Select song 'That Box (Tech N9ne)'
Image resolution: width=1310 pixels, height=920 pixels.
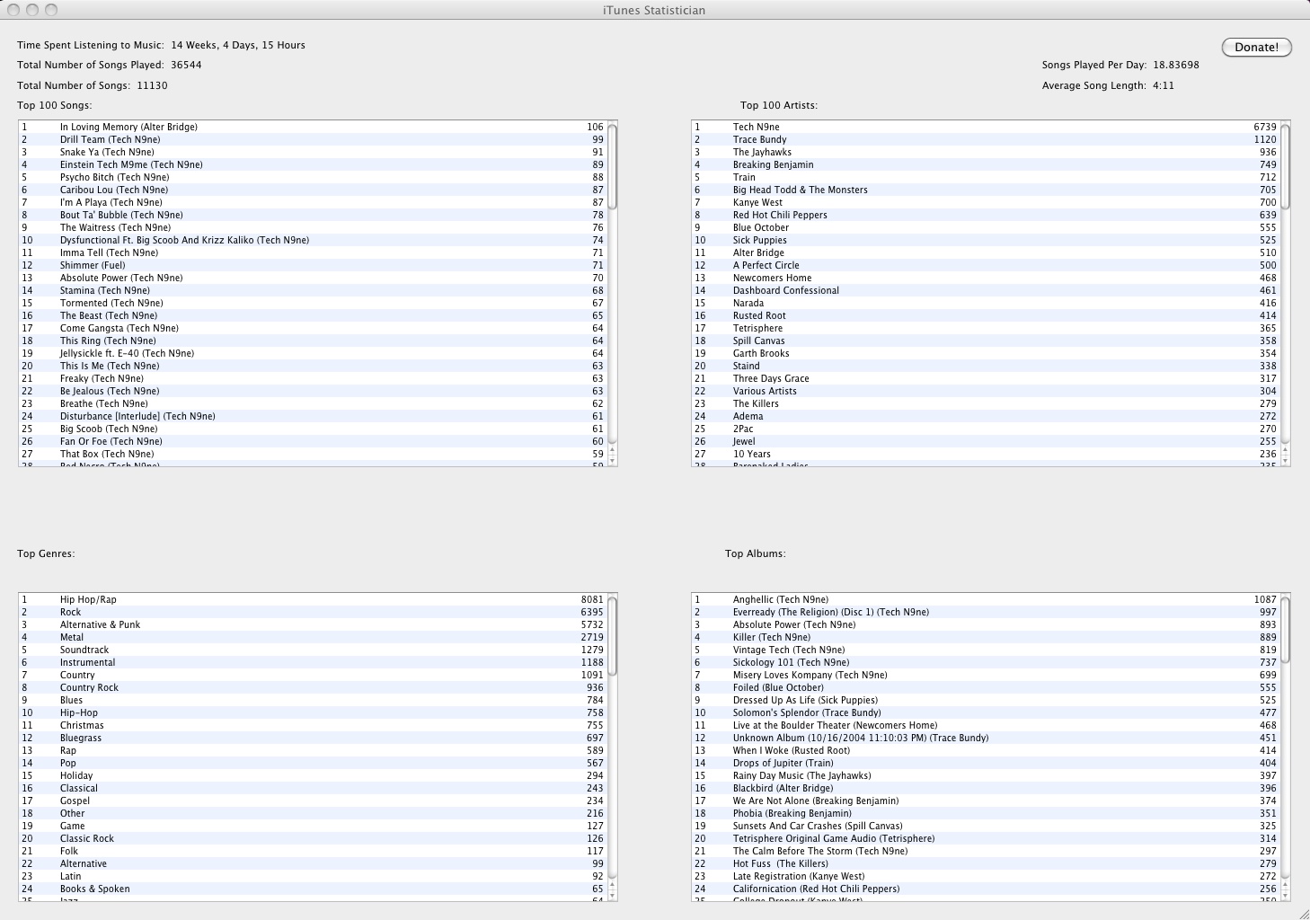[x=313, y=454]
